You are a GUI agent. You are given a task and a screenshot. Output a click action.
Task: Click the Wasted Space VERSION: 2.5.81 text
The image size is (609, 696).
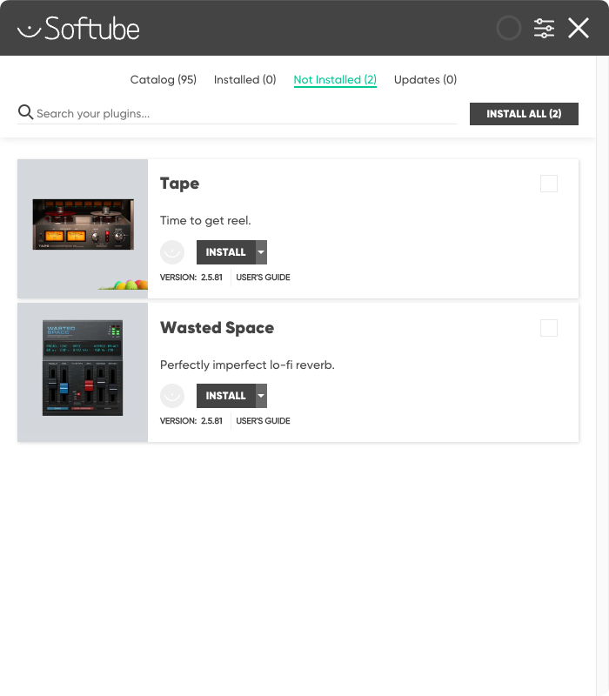(191, 421)
